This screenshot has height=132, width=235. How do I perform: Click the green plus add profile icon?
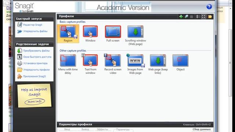[x=181, y=16]
